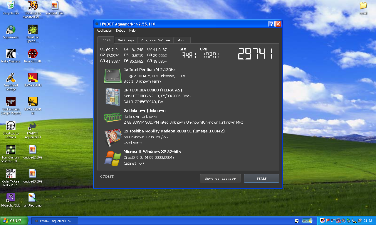Select the Need for Speed shortcut

[33, 34]
